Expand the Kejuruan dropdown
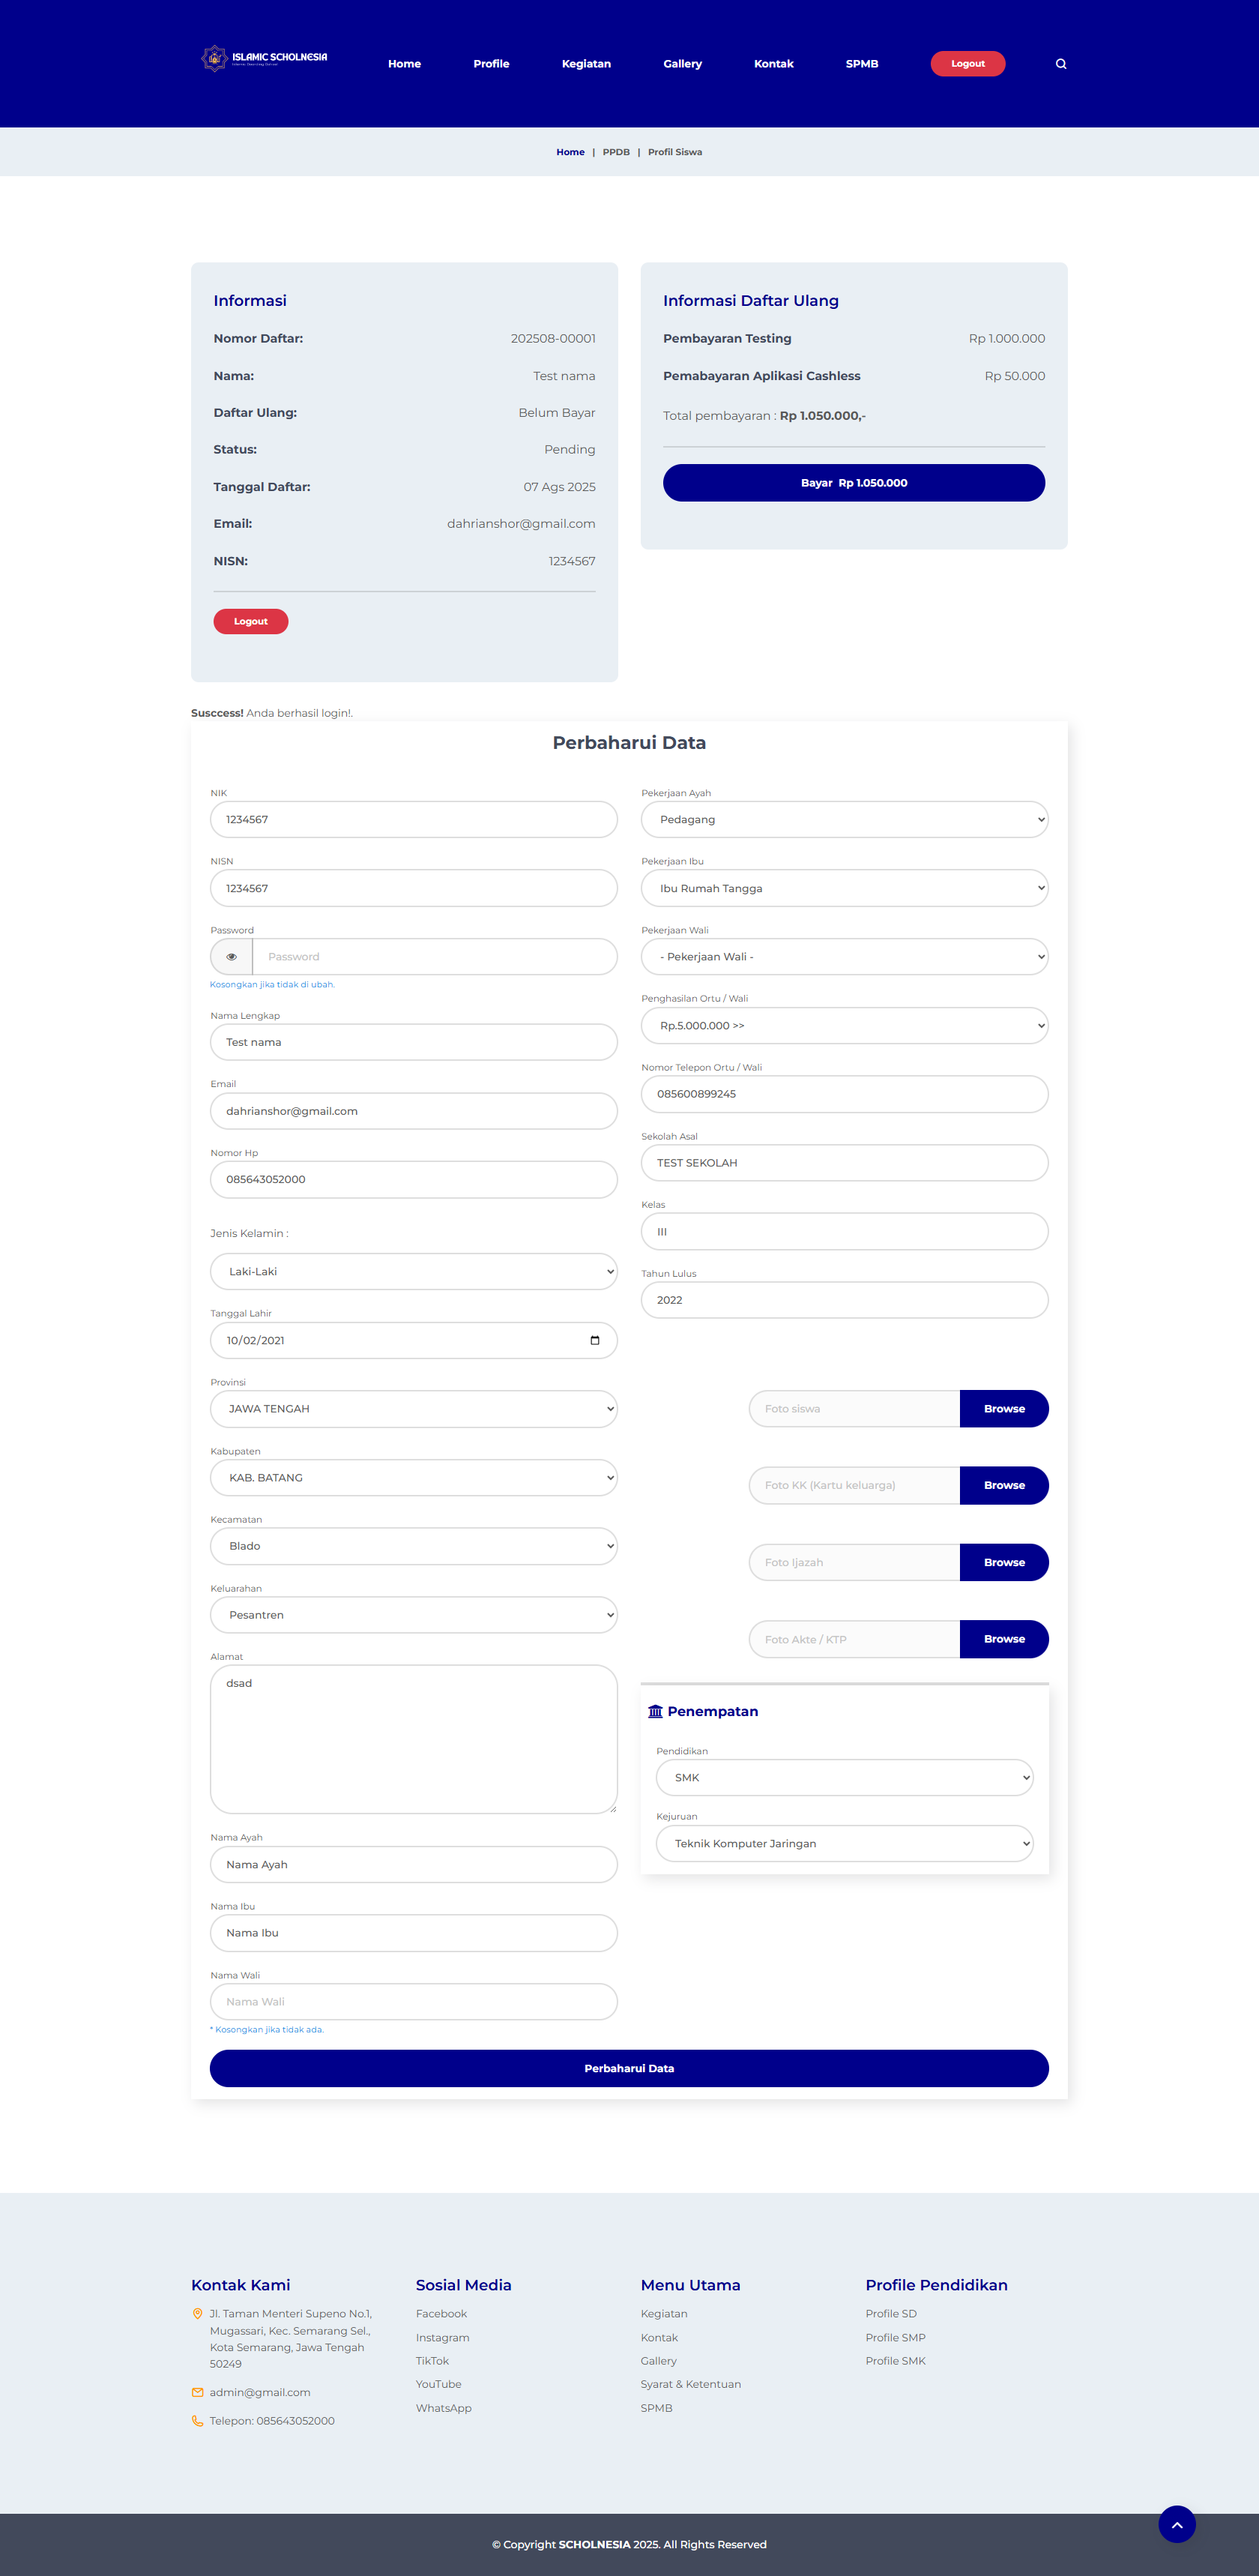The height and width of the screenshot is (2576, 1259). [x=845, y=1843]
